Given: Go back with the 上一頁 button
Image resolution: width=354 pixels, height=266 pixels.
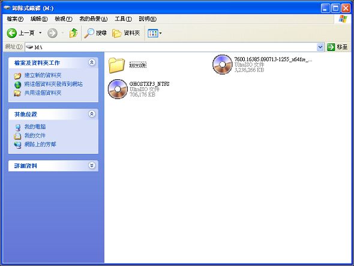Looking at the screenshot, I should (x=20, y=33).
